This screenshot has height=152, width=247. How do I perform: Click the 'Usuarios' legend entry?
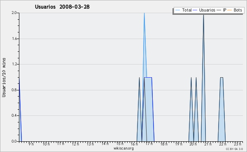click(x=207, y=10)
